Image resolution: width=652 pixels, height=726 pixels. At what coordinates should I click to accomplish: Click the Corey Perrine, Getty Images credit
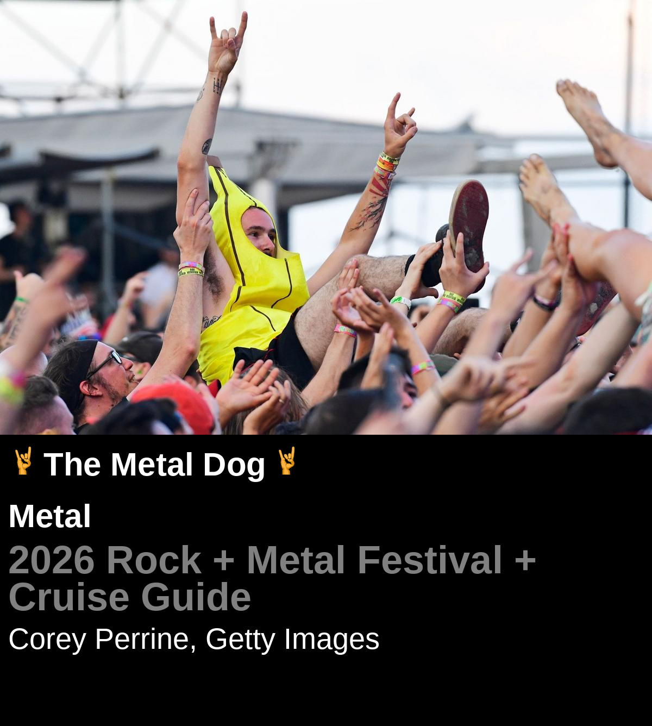(x=194, y=639)
